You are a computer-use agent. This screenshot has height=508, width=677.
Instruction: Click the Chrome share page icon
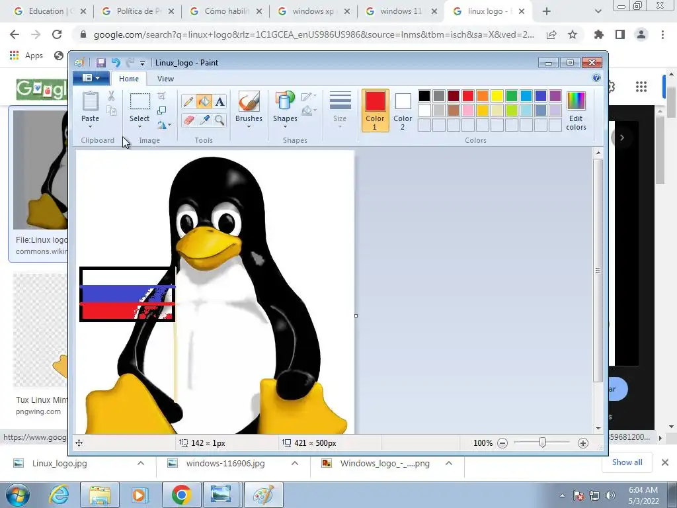point(551,34)
